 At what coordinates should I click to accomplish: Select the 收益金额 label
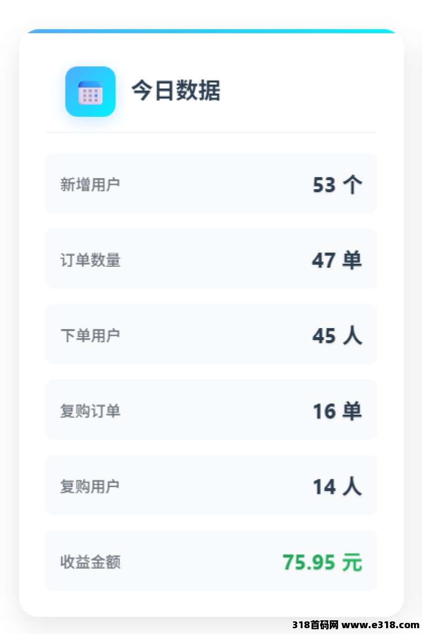[90, 562]
